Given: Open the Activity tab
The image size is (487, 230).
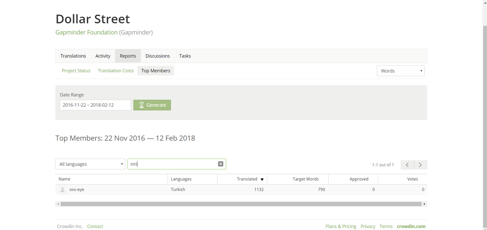Looking at the screenshot, I should tap(103, 56).
